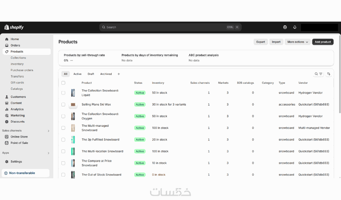
Task: Click the Point of Sale icon
Action: pyautogui.click(x=7, y=143)
